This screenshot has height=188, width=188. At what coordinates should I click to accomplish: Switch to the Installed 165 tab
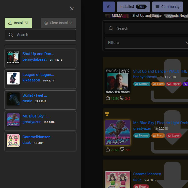(x=133, y=7)
